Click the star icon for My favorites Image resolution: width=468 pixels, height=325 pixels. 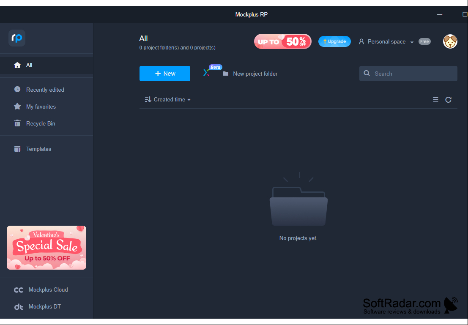click(17, 106)
